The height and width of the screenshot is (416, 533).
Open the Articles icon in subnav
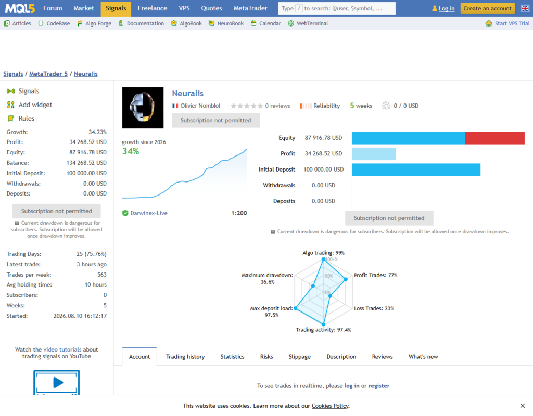coord(7,23)
